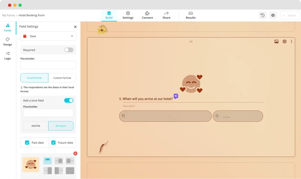Image resolution: width=301 pixels, height=179 pixels.
Task: Click the purple AI sparkle icon
Action: 176,96
